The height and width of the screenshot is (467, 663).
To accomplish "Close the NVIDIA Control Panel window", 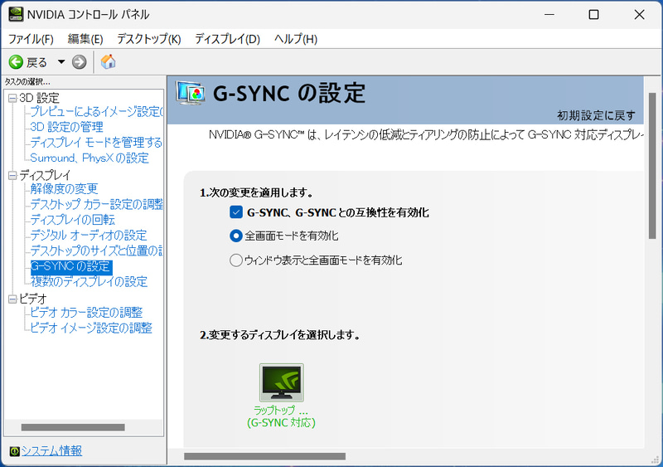I will tap(639, 14).
